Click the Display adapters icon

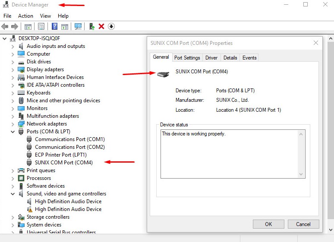click(x=21, y=69)
